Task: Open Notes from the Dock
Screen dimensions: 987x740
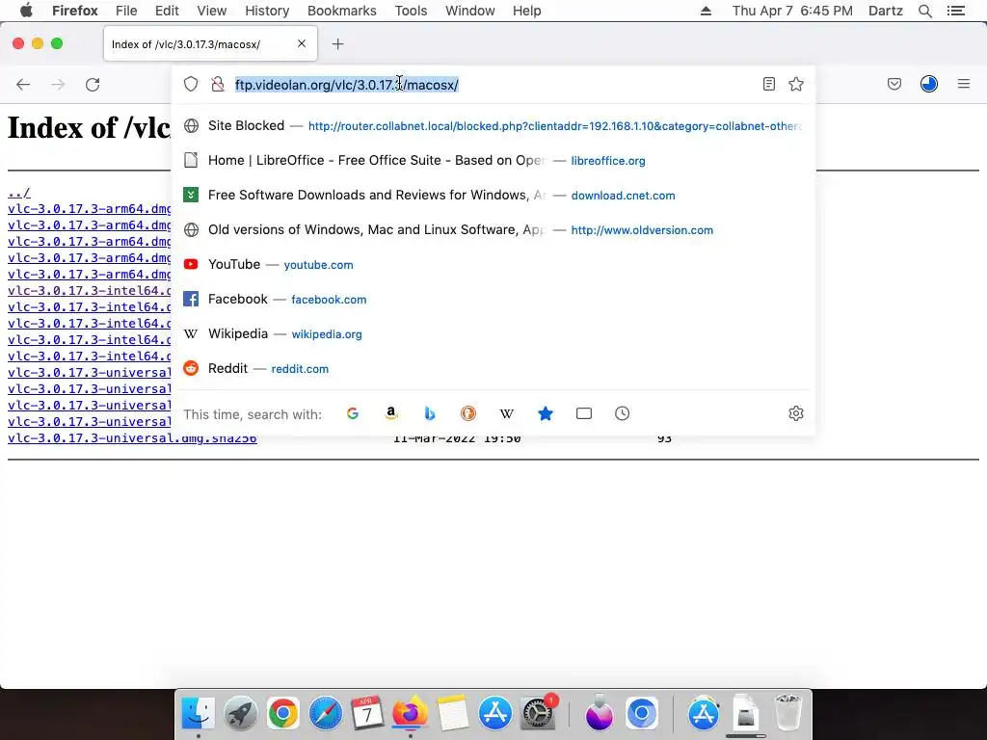Action: [x=453, y=714]
